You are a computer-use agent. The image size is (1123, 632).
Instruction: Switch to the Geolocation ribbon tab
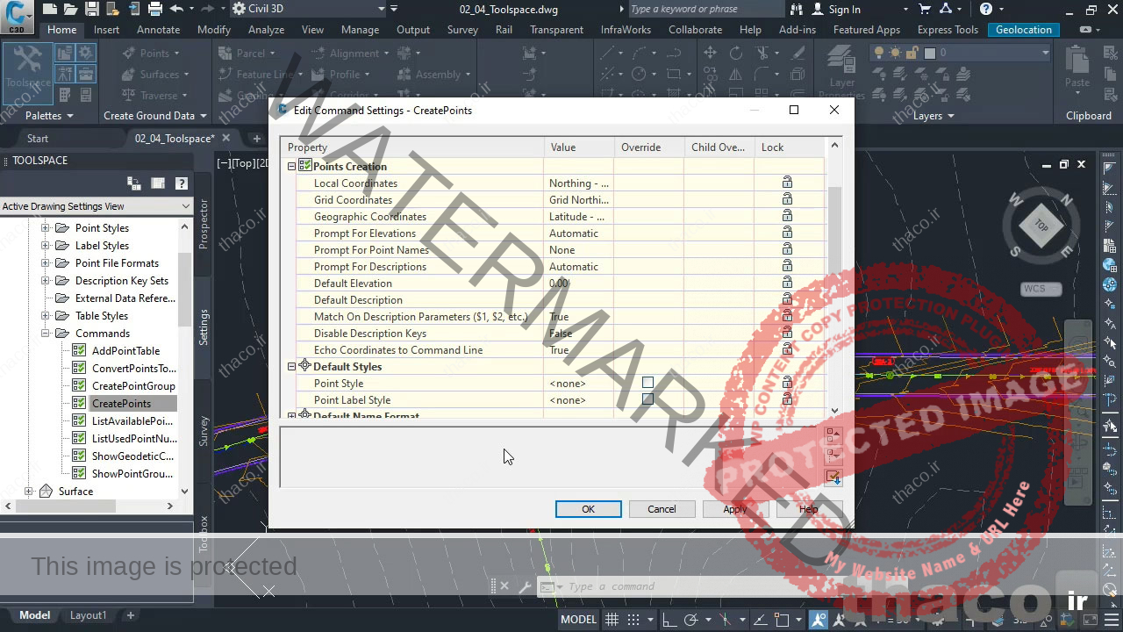click(1023, 30)
